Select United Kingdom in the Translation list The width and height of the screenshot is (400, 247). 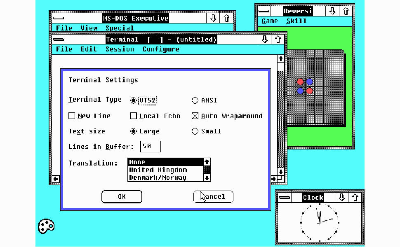(x=158, y=170)
